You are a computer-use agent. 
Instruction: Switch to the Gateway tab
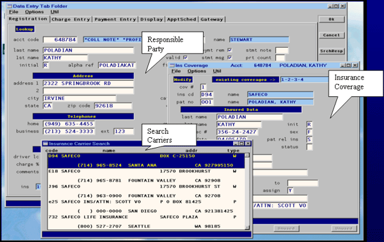pyautogui.click(x=212, y=19)
